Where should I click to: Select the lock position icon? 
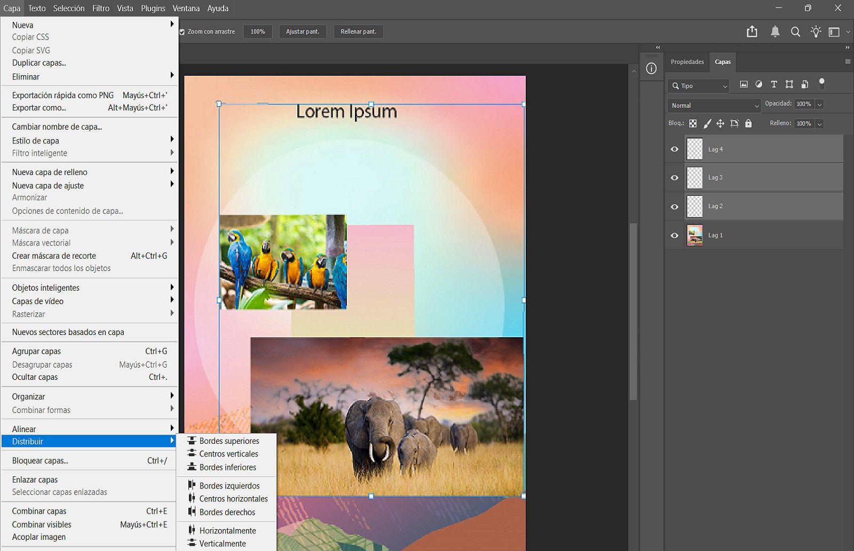(x=721, y=123)
